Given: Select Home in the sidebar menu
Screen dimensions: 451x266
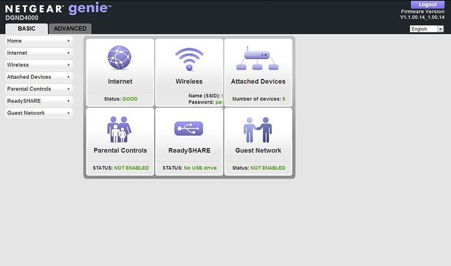Looking at the screenshot, I should [x=39, y=41].
